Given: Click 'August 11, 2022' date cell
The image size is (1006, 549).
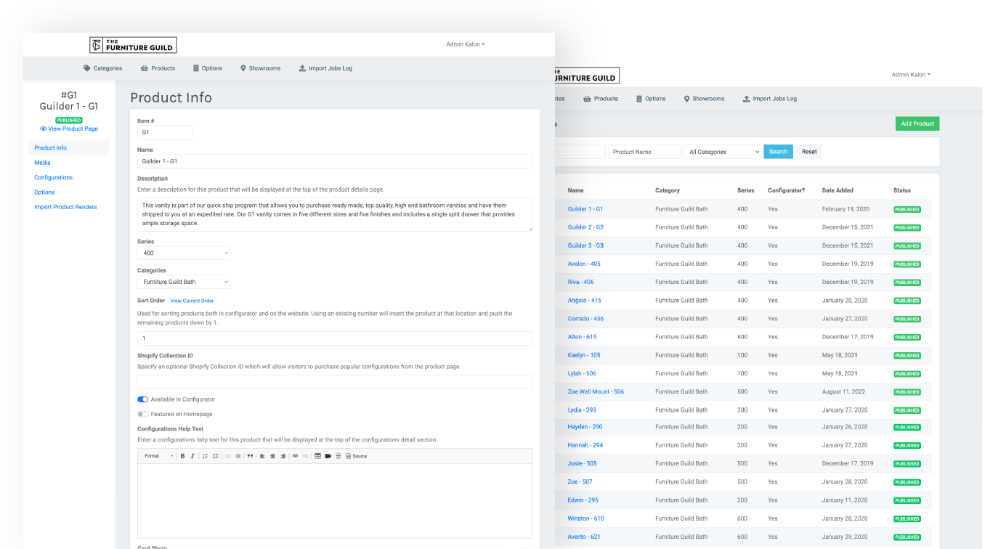Looking at the screenshot, I should point(843,391).
